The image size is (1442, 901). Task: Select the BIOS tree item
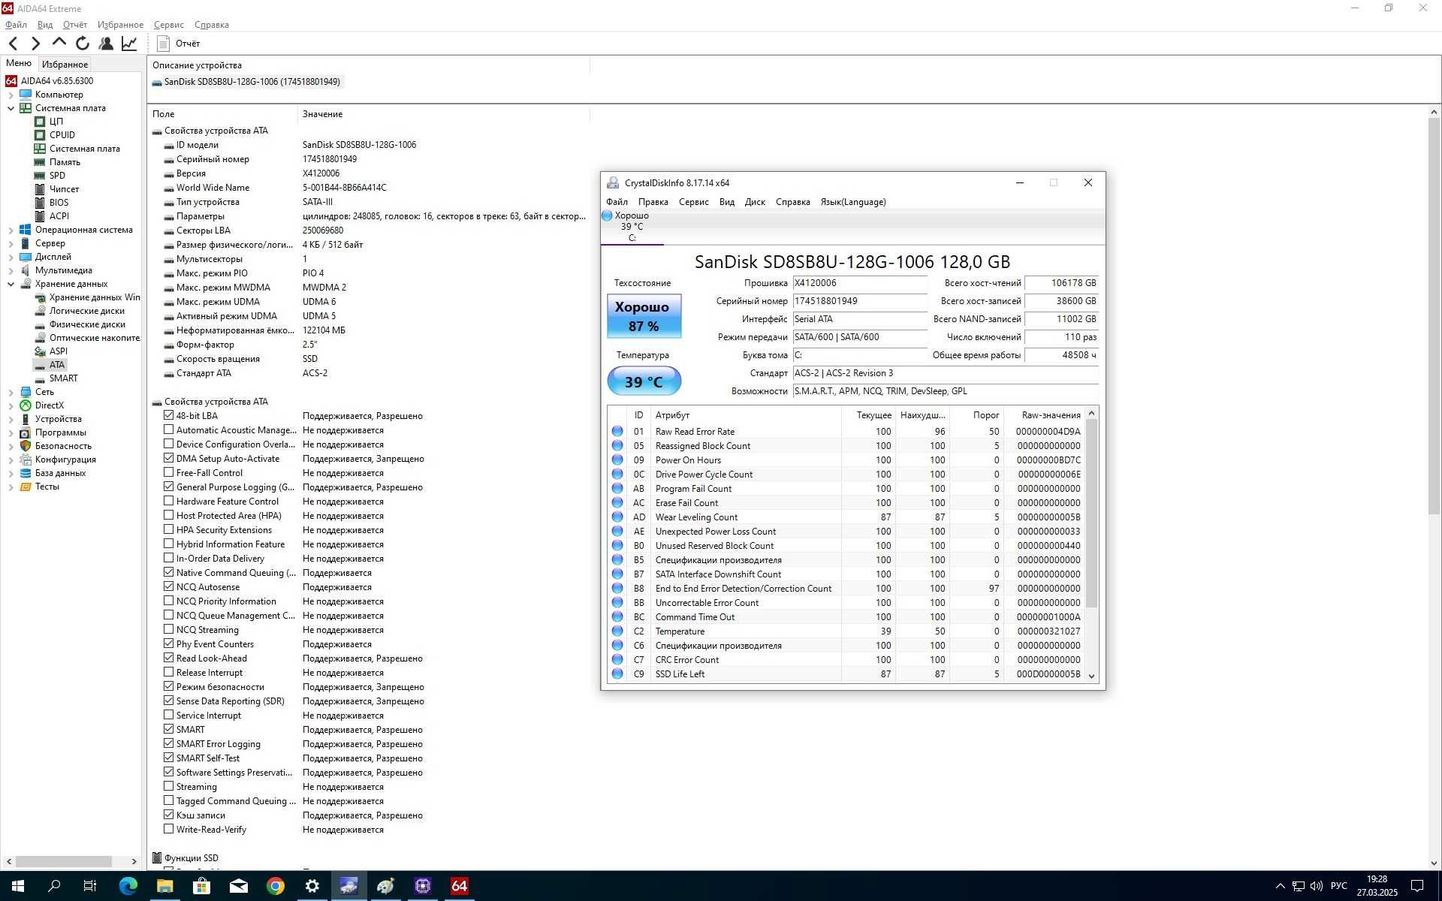point(59,203)
